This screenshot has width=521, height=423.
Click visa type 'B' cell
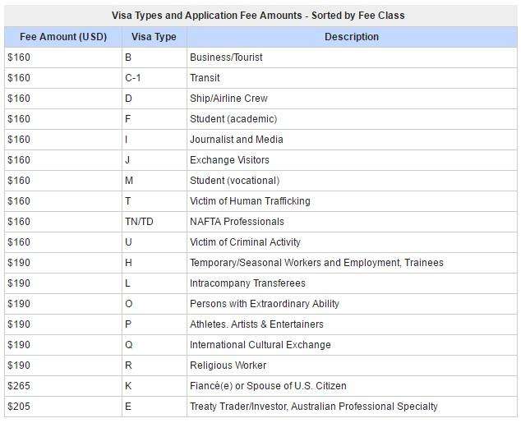coord(154,57)
